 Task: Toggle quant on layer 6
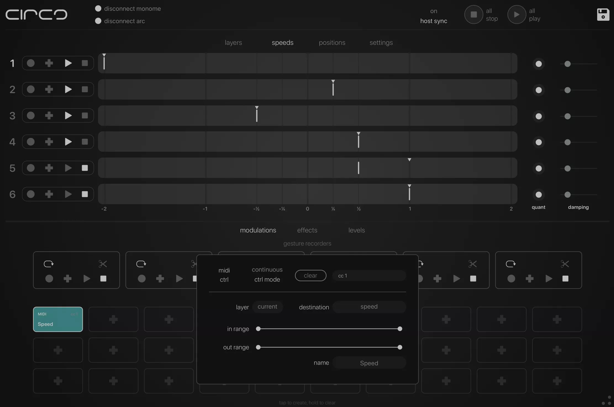click(539, 195)
